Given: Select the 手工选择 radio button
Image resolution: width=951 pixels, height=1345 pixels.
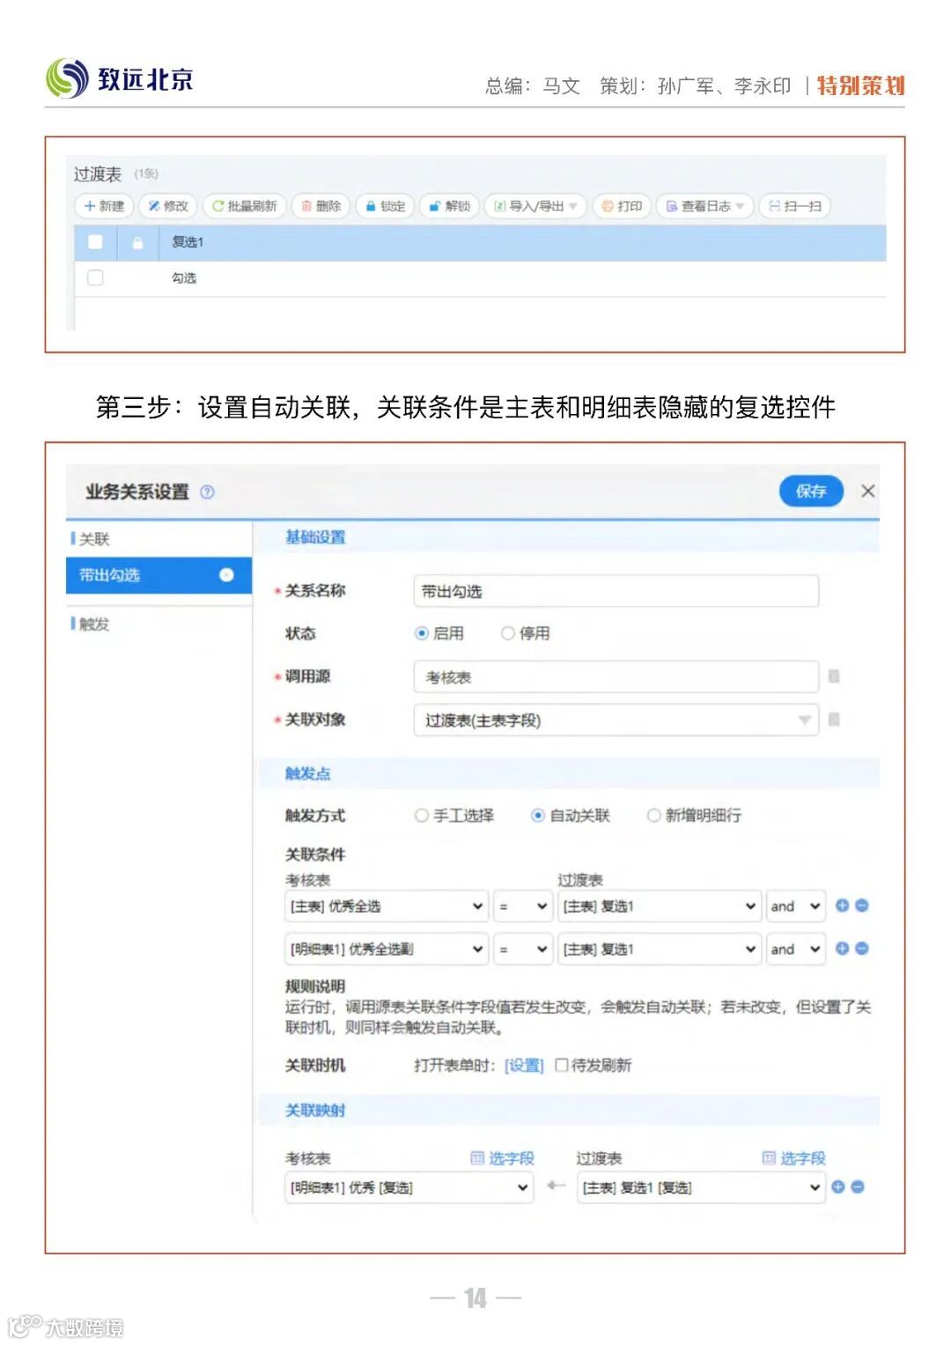Looking at the screenshot, I should point(421,816).
